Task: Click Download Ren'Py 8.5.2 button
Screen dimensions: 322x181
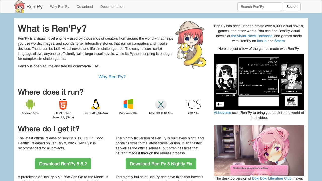Action: click(x=63, y=164)
